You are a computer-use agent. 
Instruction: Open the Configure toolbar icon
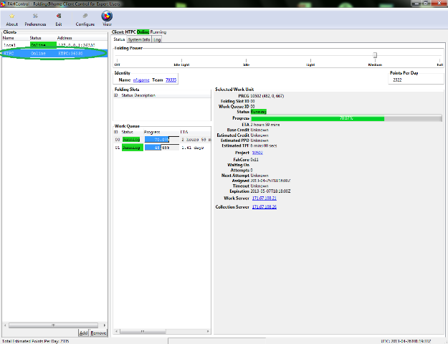pyautogui.click(x=85, y=19)
